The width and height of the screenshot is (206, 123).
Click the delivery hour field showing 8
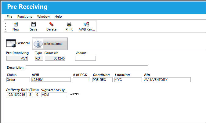click(x=30, y=95)
